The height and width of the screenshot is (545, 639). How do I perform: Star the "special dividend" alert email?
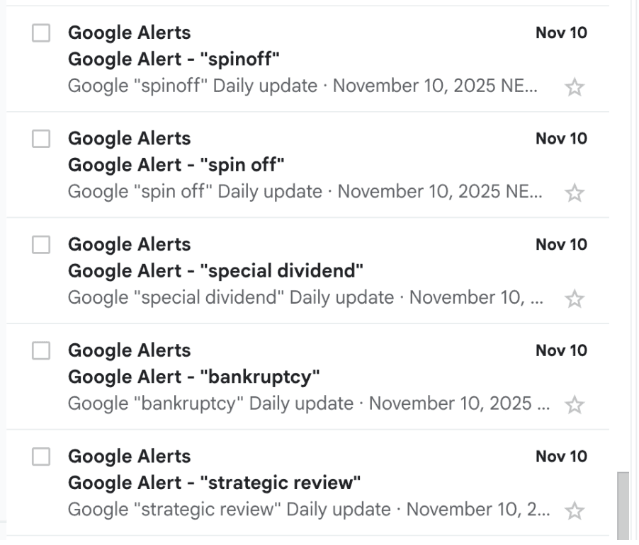pyautogui.click(x=575, y=298)
